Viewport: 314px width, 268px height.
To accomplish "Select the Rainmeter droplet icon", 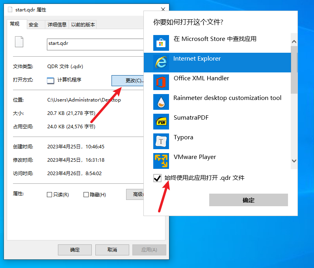I will pyautogui.click(x=161, y=102).
